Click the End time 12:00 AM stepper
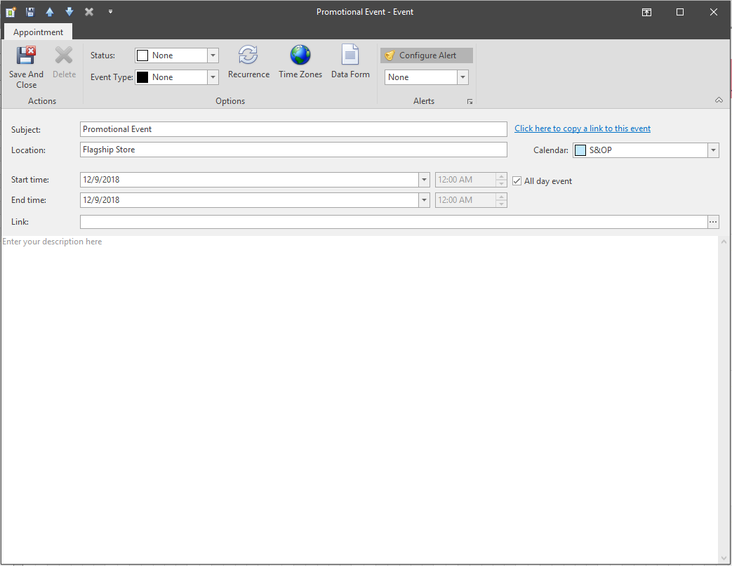 (501, 200)
